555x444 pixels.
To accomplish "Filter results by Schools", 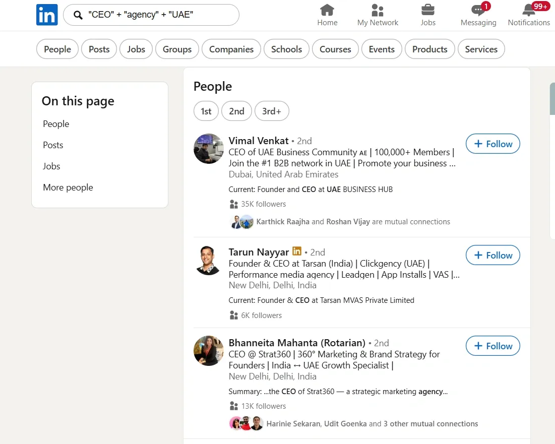I will pyautogui.click(x=286, y=49).
